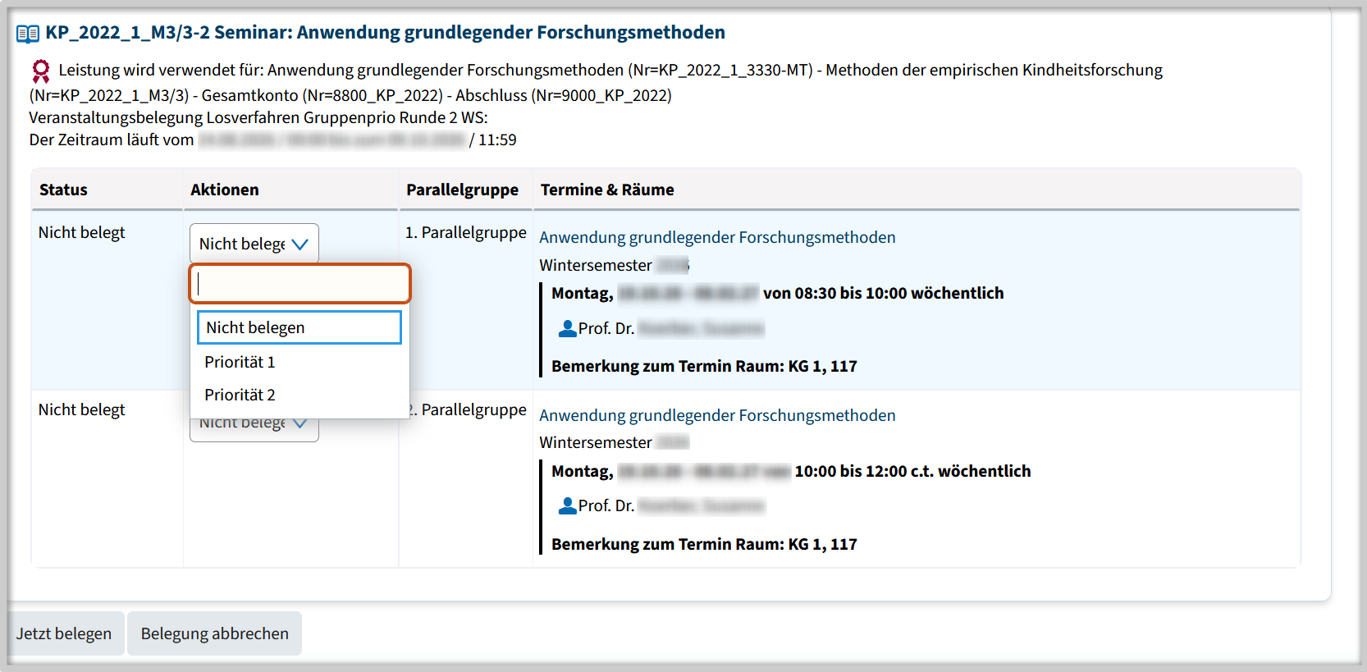Collapse the Aktionen dropdown for 1. Parallelgruppe
1367x672 pixels.
pos(254,244)
